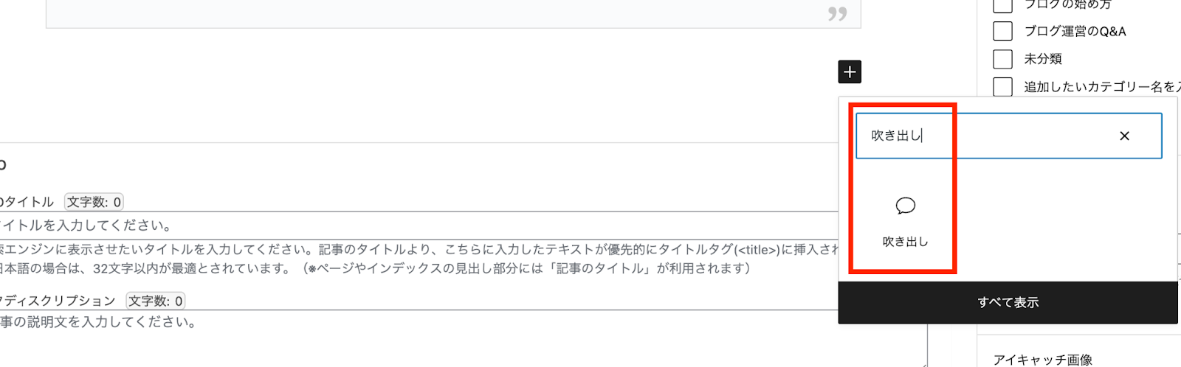The width and height of the screenshot is (1181, 367).
Task: Click すべて表示 to browse all blocks
Action: tap(1008, 302)
